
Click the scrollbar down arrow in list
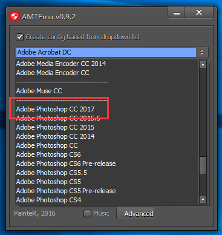(203, 200)
